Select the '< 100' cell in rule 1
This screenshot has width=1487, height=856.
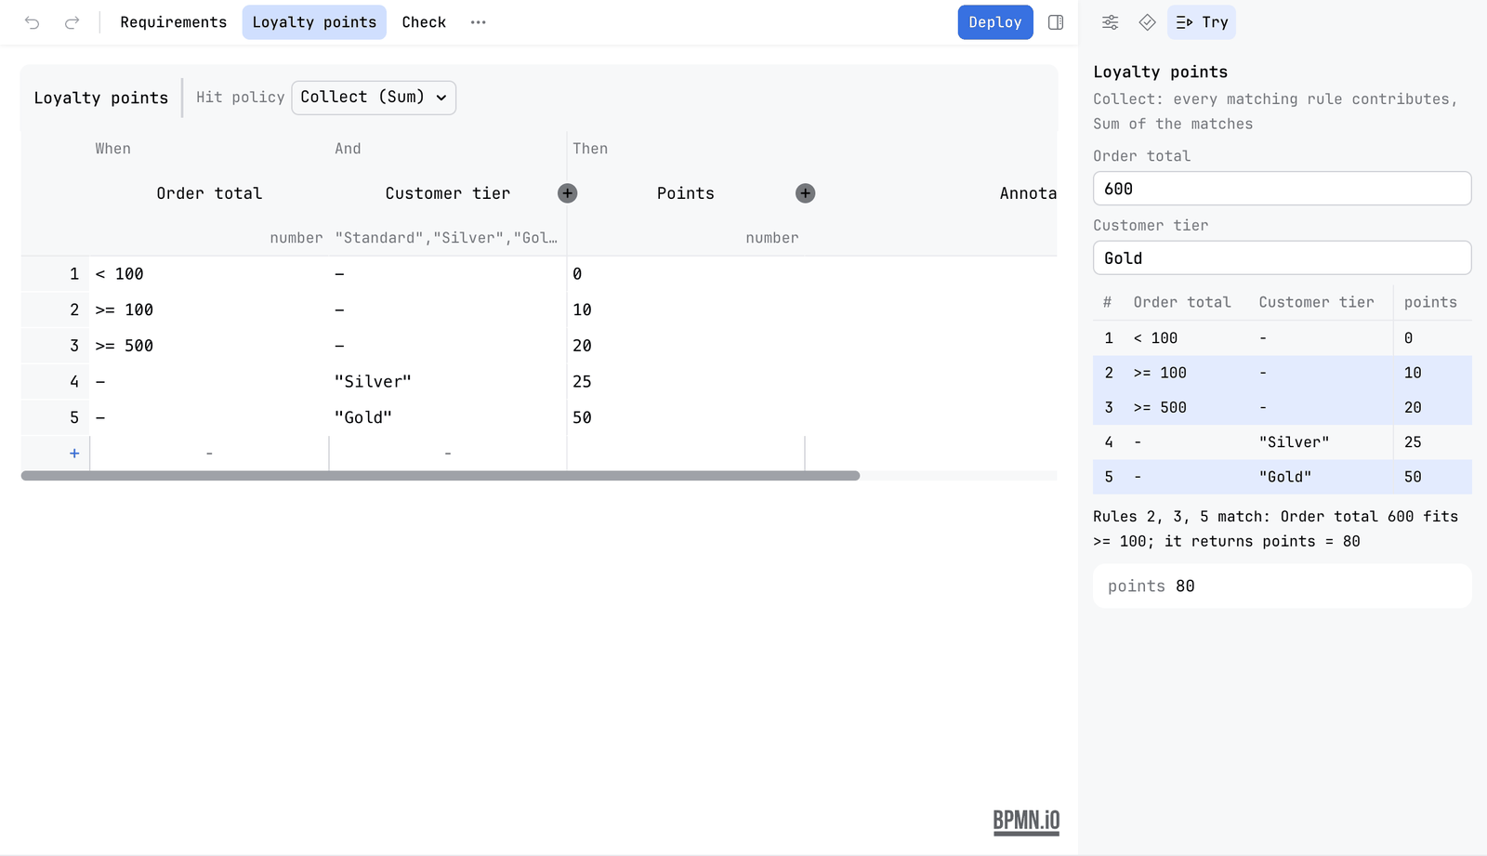(209, 274)
